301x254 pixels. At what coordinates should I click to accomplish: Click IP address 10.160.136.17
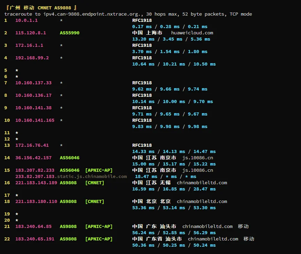click(x=33, y=95)
